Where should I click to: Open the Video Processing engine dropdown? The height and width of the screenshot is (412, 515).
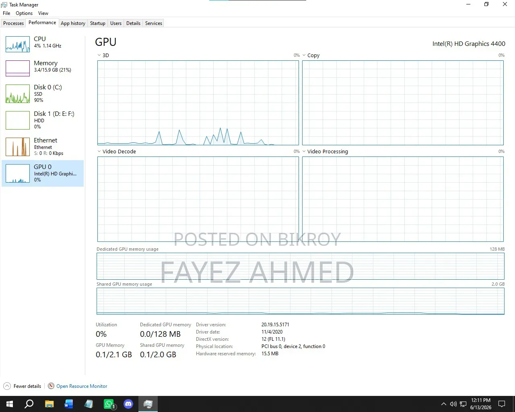(x=304, y=152)
